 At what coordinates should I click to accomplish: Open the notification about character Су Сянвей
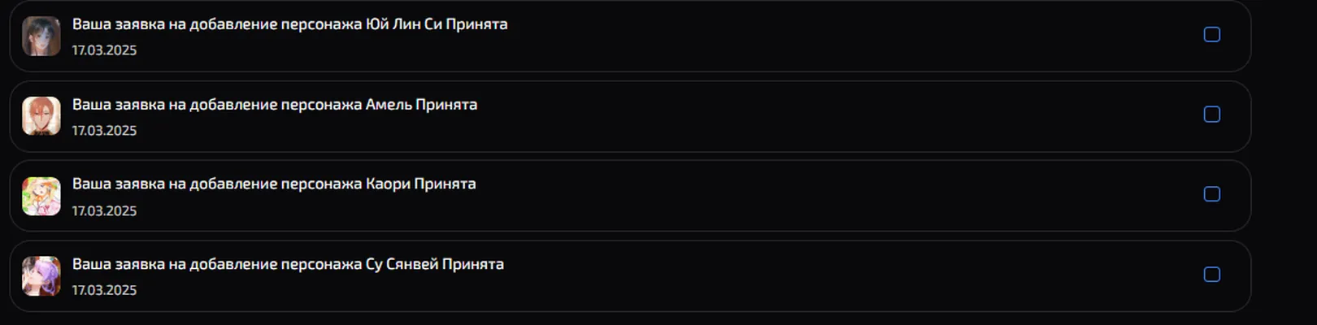[630, 276]
